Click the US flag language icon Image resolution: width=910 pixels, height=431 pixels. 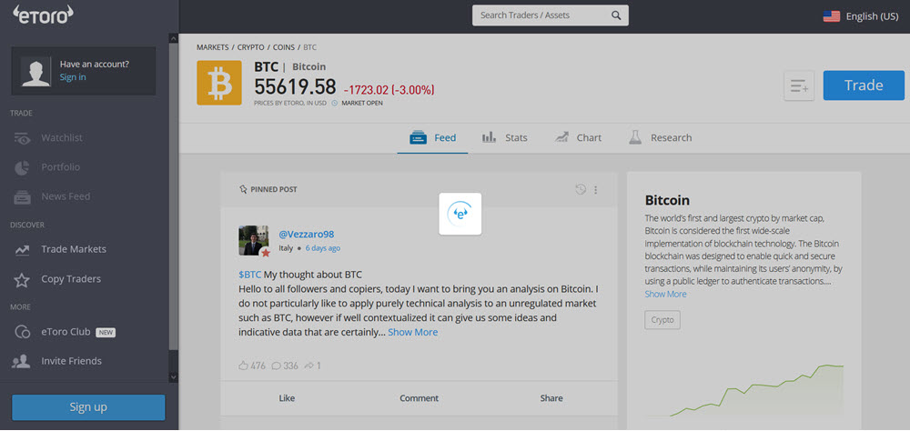(x=831, y=16)
